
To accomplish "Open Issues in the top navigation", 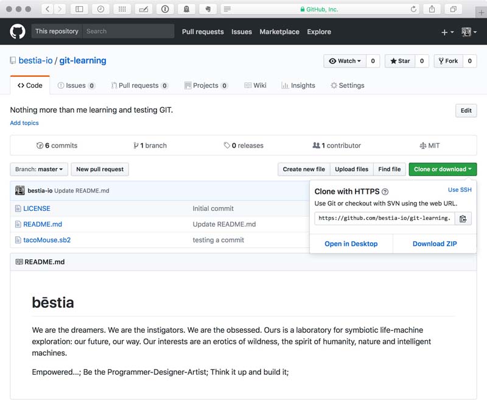I will (x=242, y=32).
